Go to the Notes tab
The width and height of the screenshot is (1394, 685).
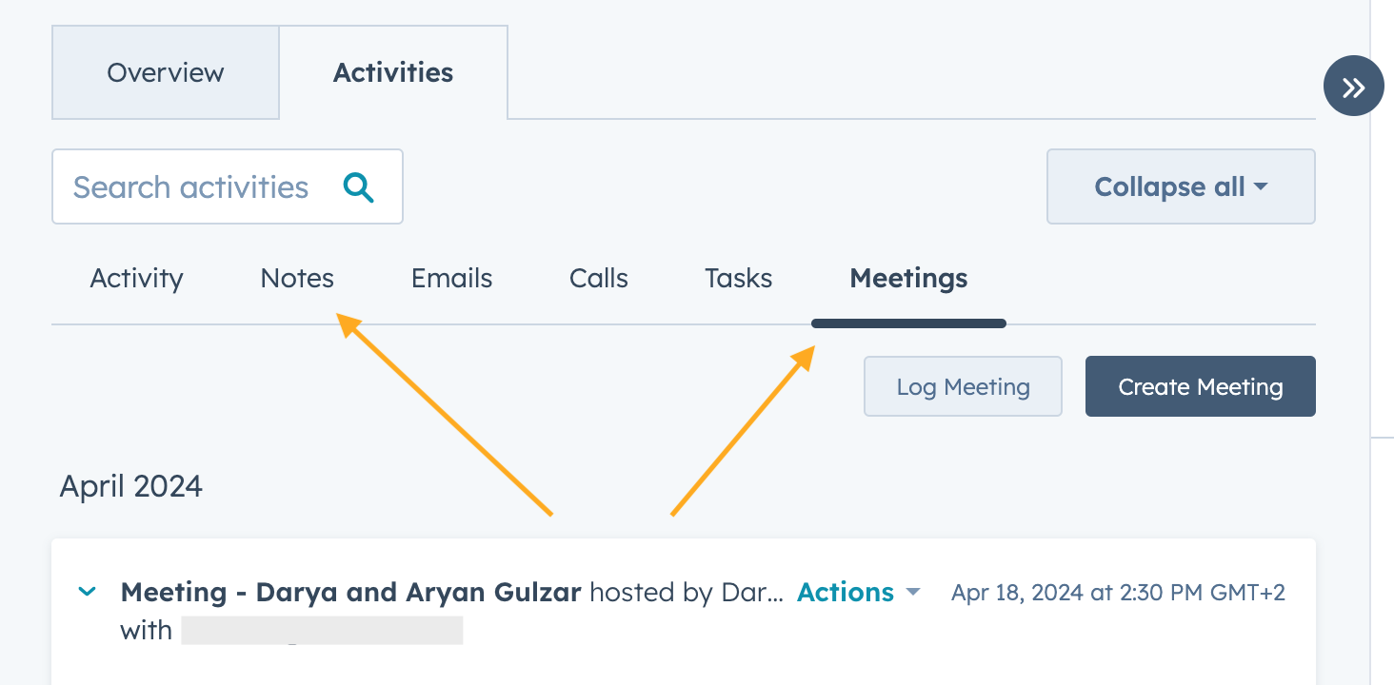tap(297, 279)
